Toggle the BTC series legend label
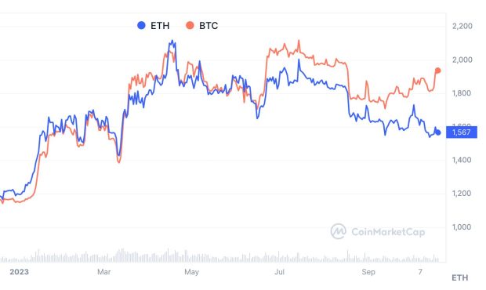Screen dimensions: 486x290 [209, 26]
